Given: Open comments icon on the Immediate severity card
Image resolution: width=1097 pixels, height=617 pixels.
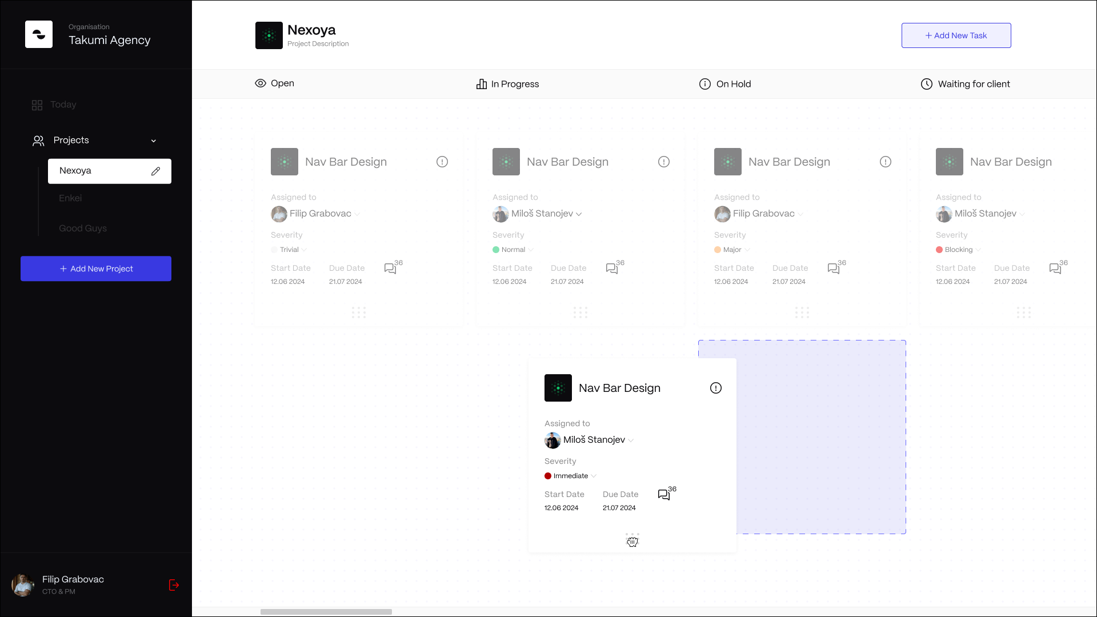Looking at the screenshot, I should click(x=663, y=495).
